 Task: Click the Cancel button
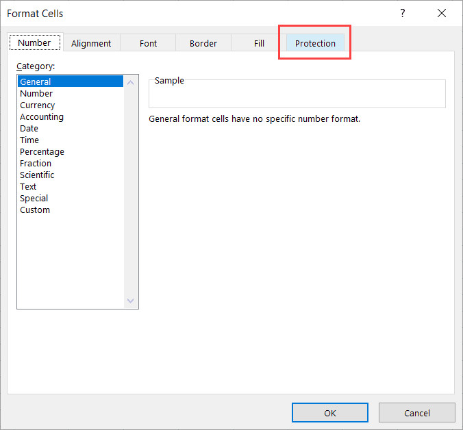pyautogui.click(x=416, y=413)
